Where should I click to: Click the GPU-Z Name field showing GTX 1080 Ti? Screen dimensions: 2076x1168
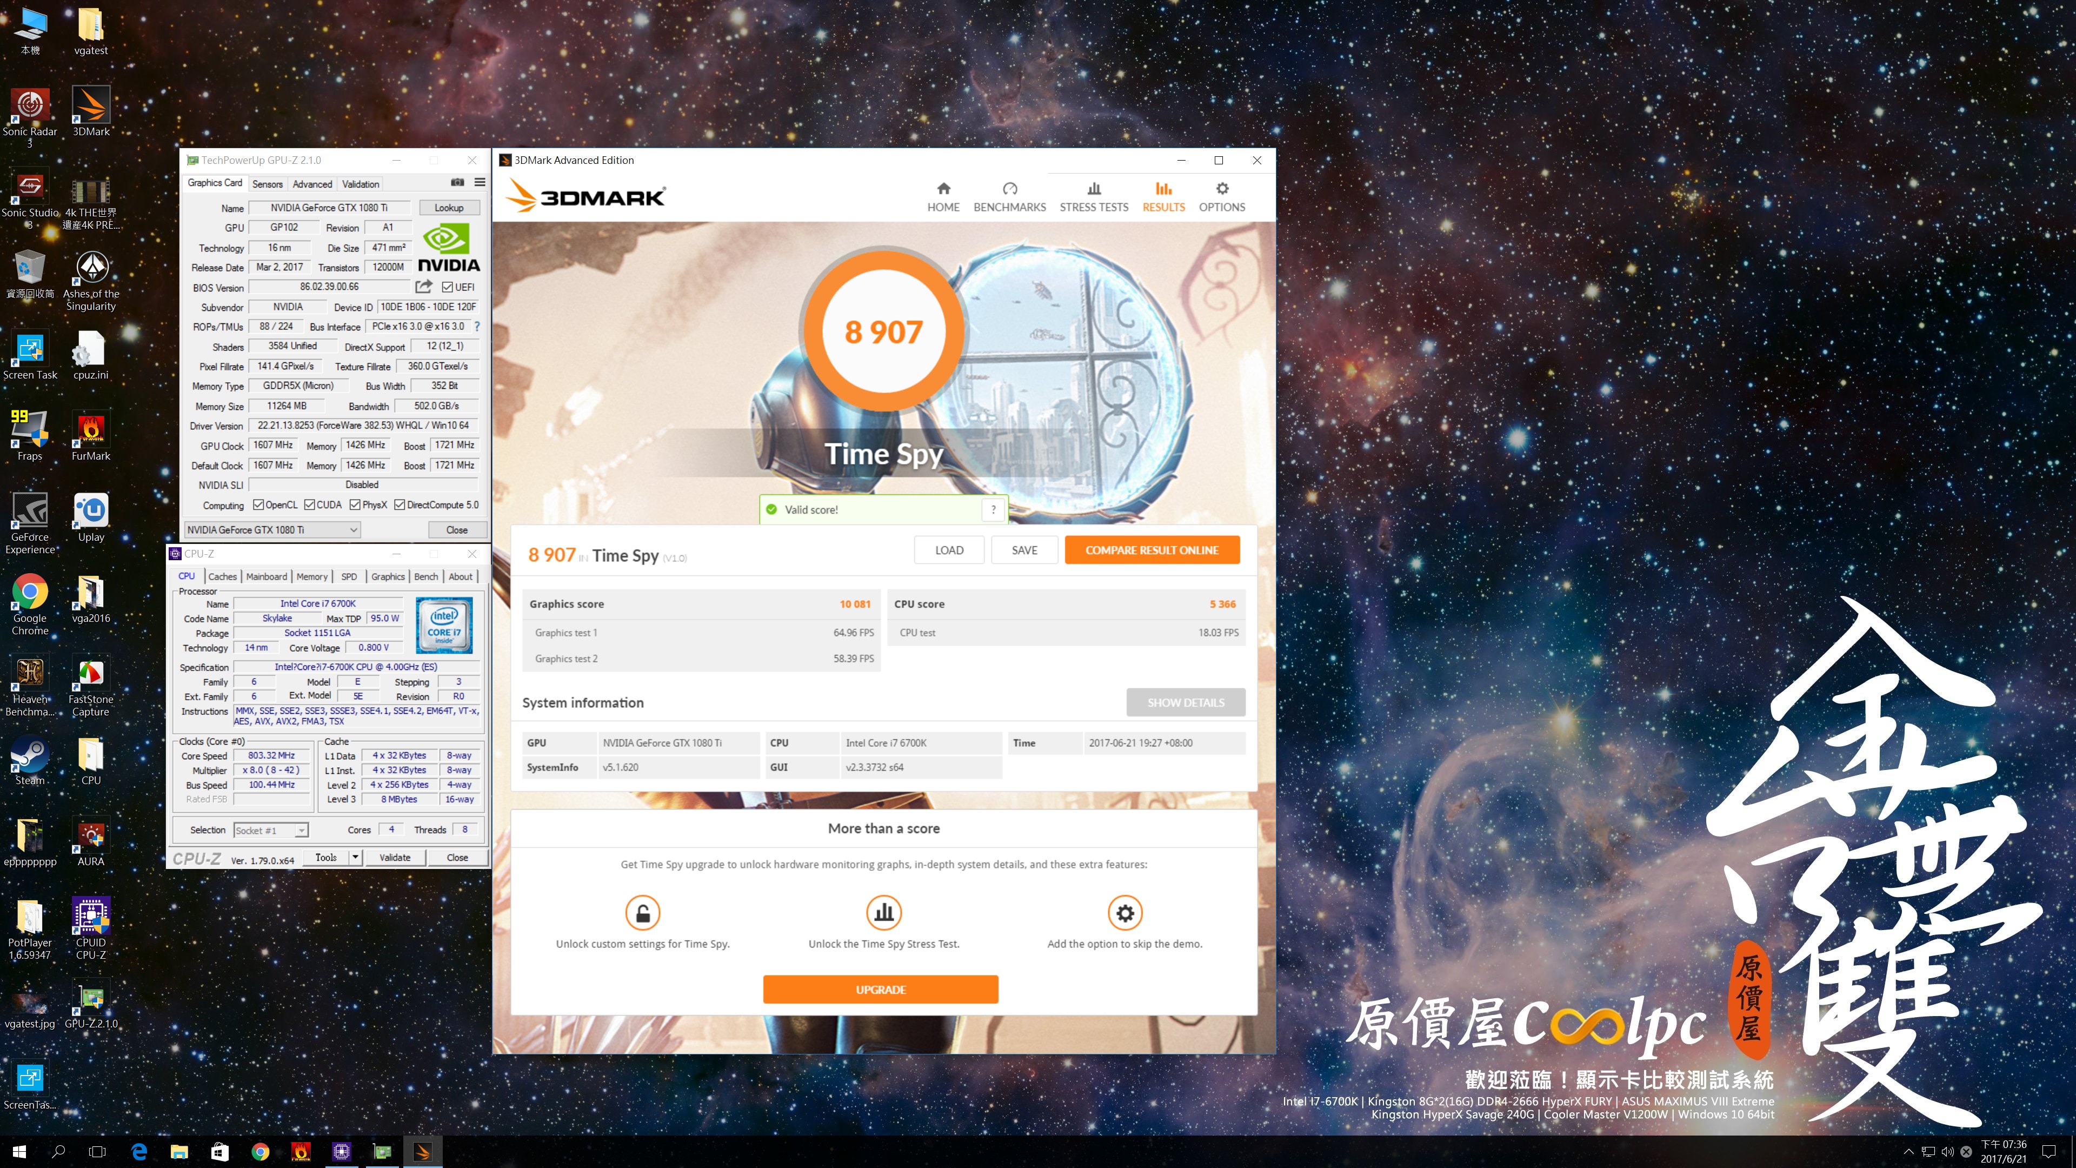329,207
